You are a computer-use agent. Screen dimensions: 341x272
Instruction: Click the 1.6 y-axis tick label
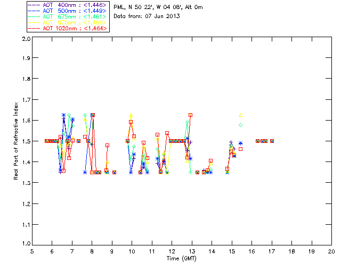click(x=26, y=121)
